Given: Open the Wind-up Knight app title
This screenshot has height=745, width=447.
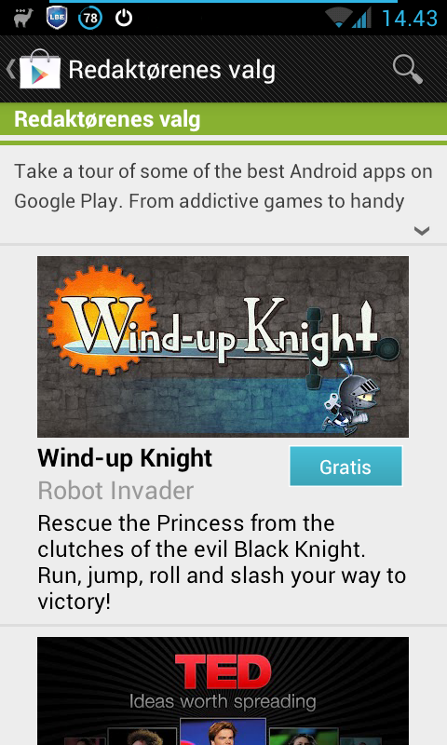Looking at the screenshot, I should [x=125, y=458].
